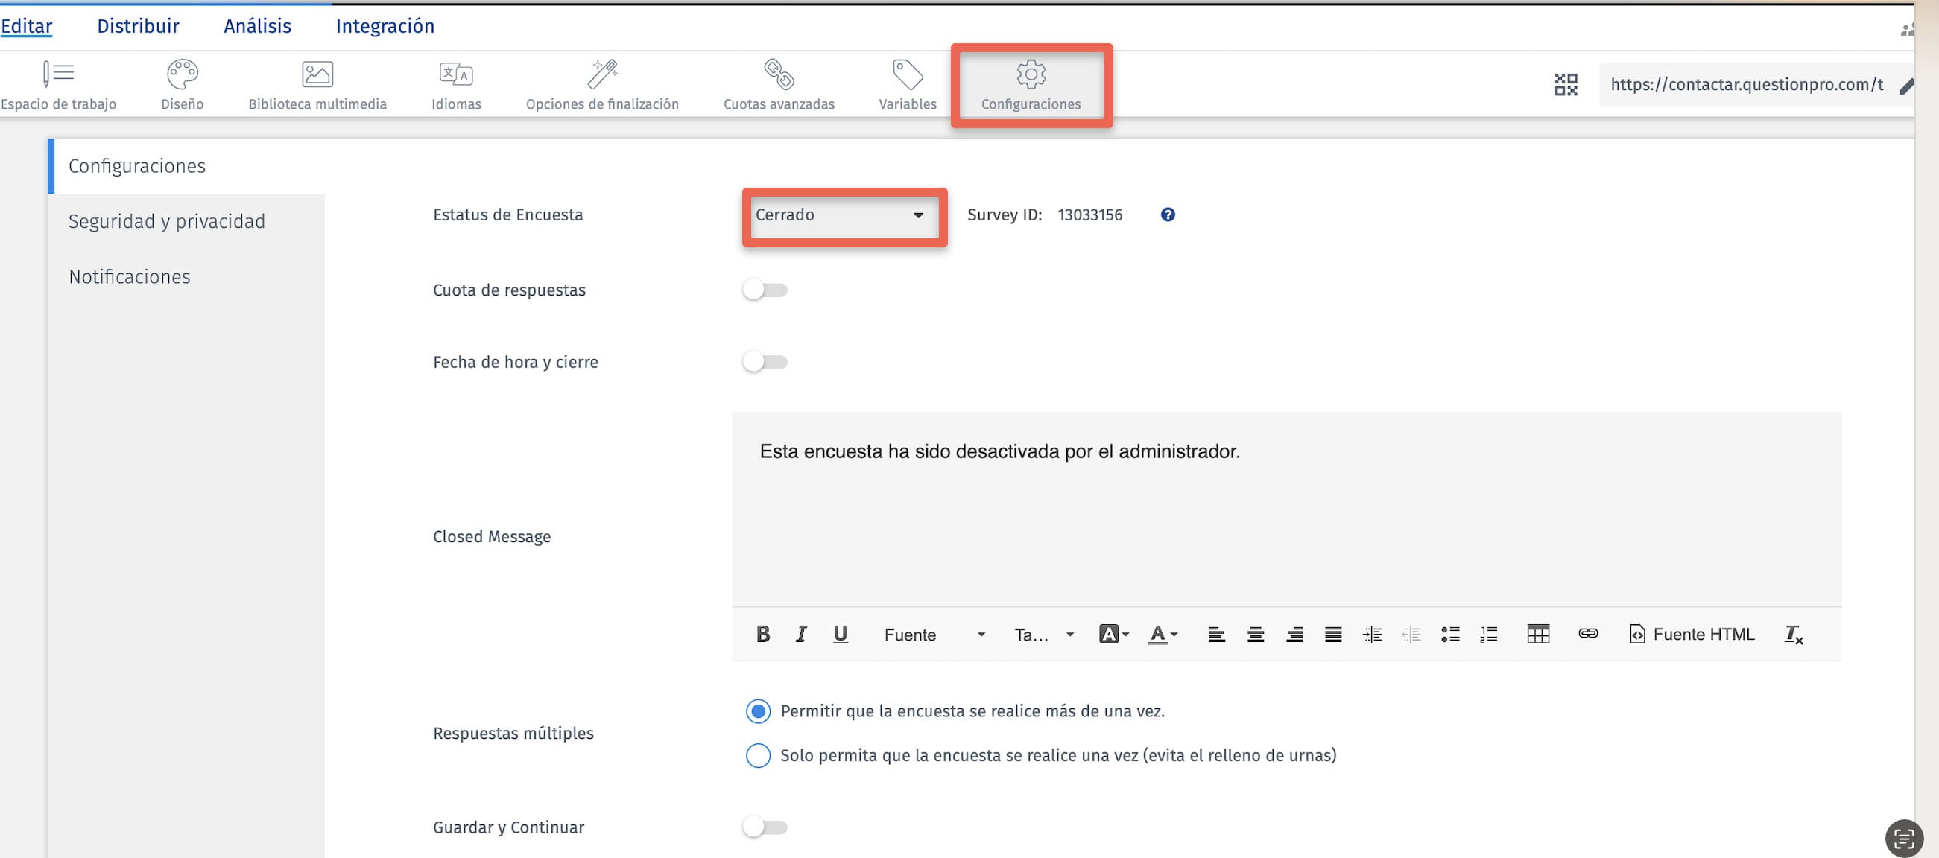Switch to the Distribuir tab
Screen dimensions: 1939x858
[137, 25]
